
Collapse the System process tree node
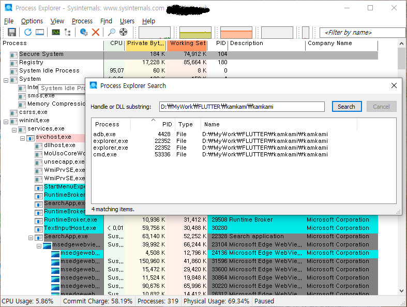click(6, 80)
